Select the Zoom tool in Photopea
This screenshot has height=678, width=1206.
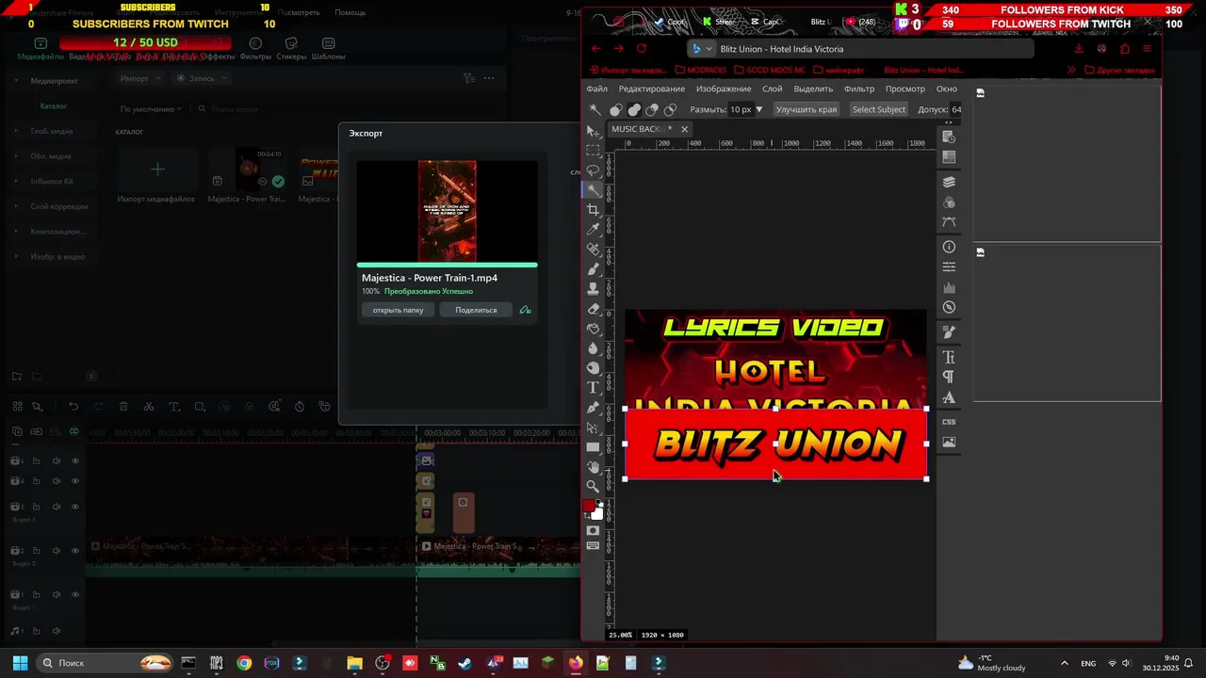point(593,487)
